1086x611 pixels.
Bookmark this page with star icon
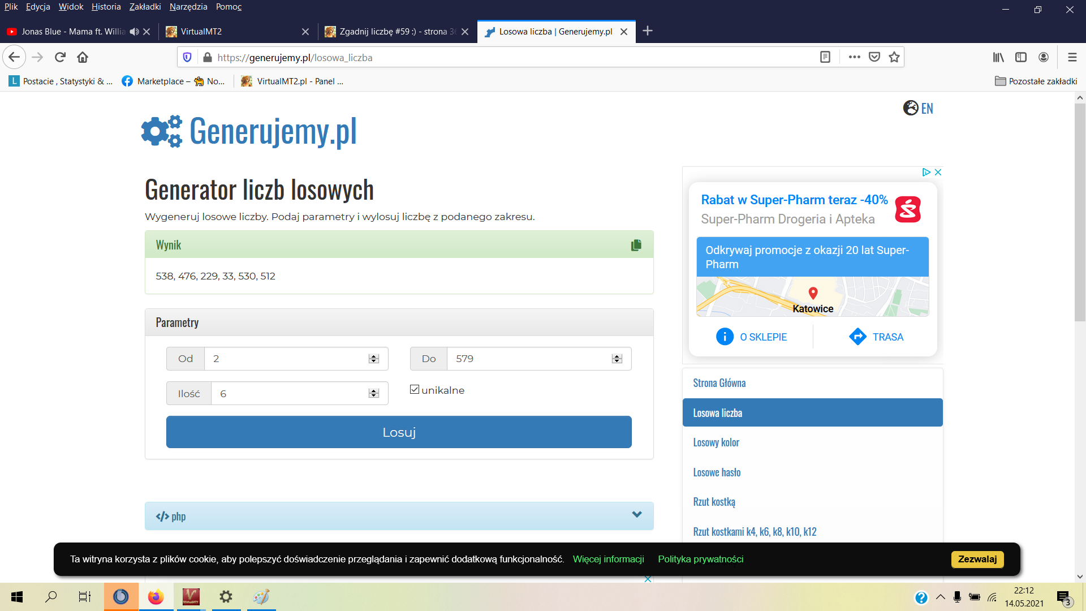point(894,57)
